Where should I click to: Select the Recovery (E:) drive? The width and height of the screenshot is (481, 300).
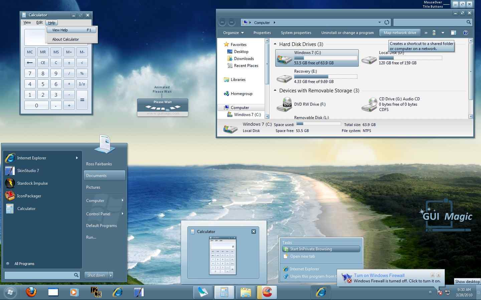(x=317, y=76)
